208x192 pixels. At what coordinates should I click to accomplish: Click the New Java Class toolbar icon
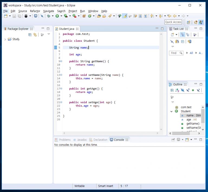(x=90, y=16)
